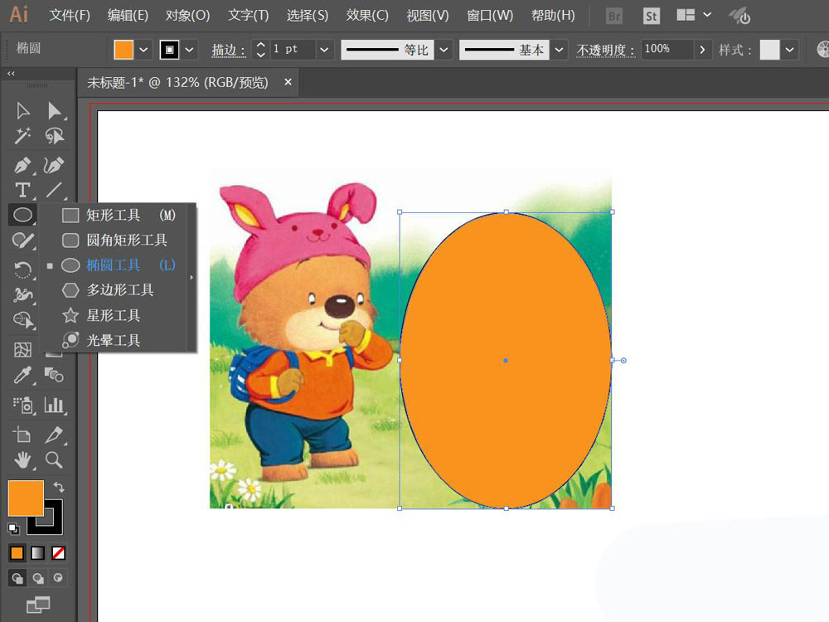This screenshot has width=829, height=622.
Task: Select the Symbol Sprayer tool
Action: click(x=22, y=406)
